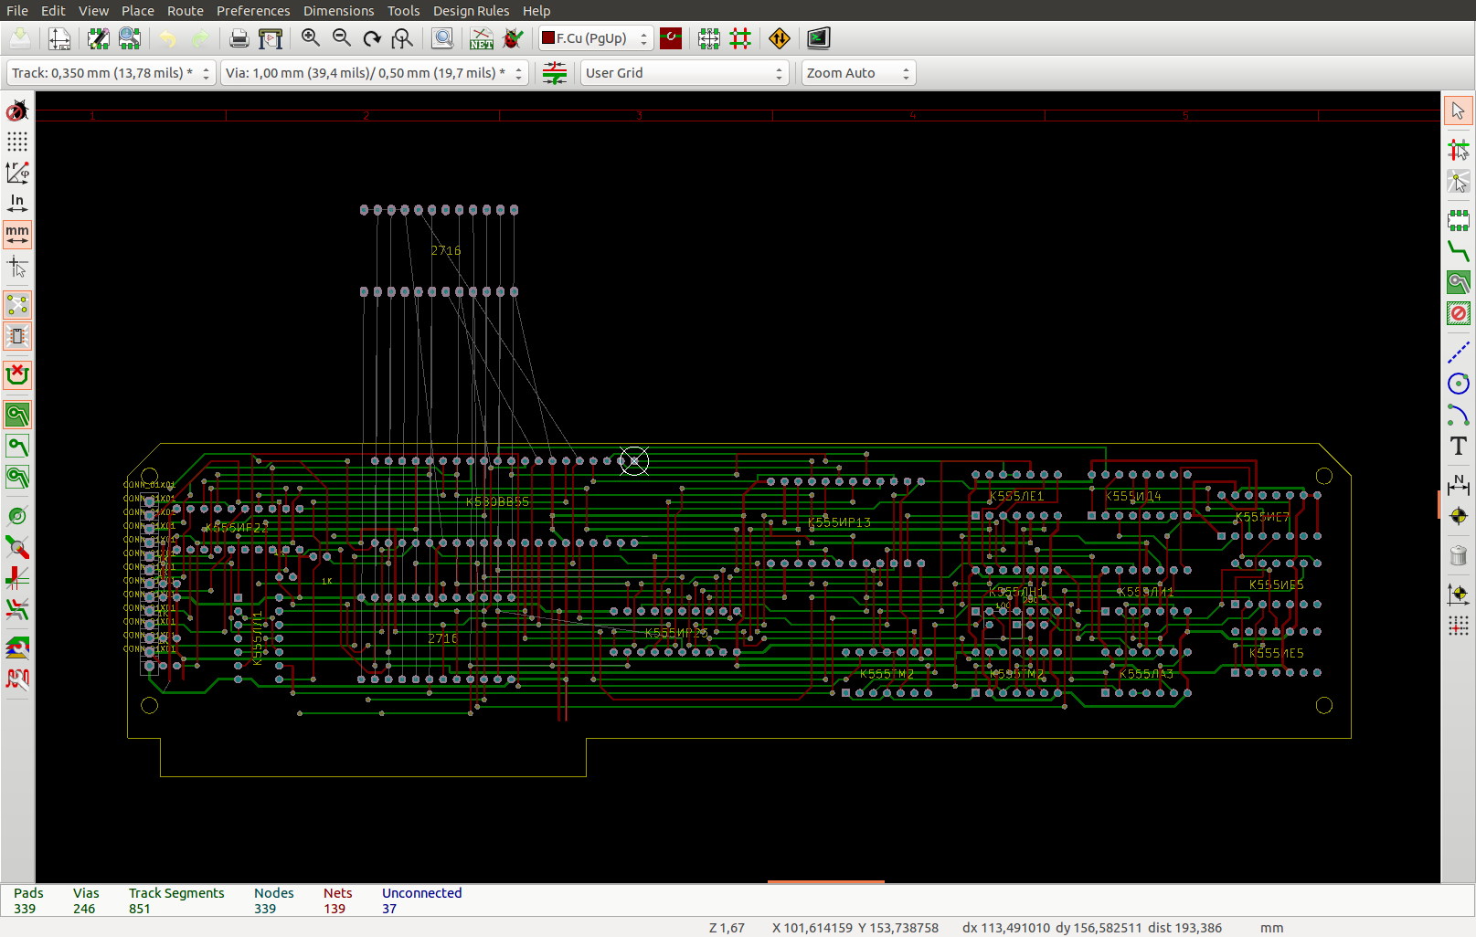
Task: Select the Delete items trash tool
Action: [1458, 554]
